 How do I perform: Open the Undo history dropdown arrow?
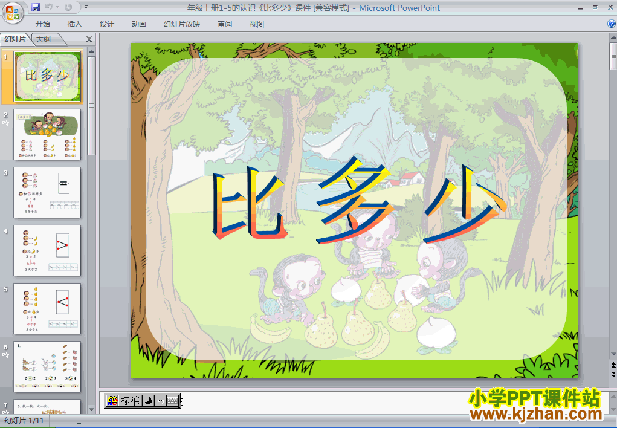pos(57,7)
